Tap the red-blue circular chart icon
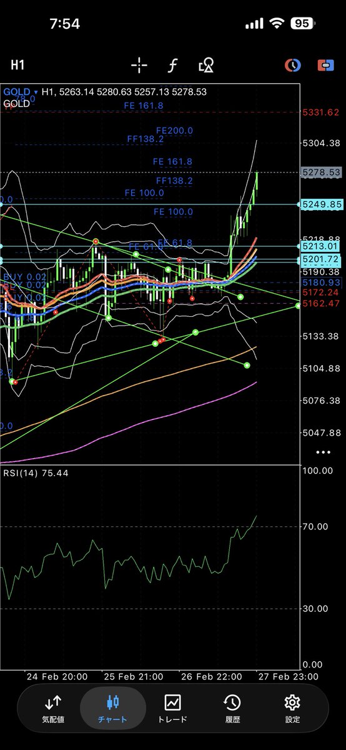Screen dimensions: 346x750 (292, 64)
